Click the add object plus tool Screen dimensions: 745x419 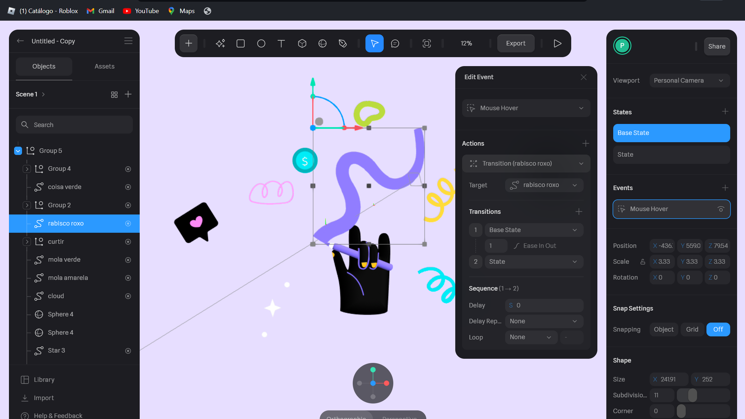coord(189,43)
